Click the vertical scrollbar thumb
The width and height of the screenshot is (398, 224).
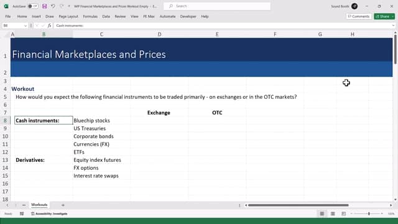(x=396, y=49)
